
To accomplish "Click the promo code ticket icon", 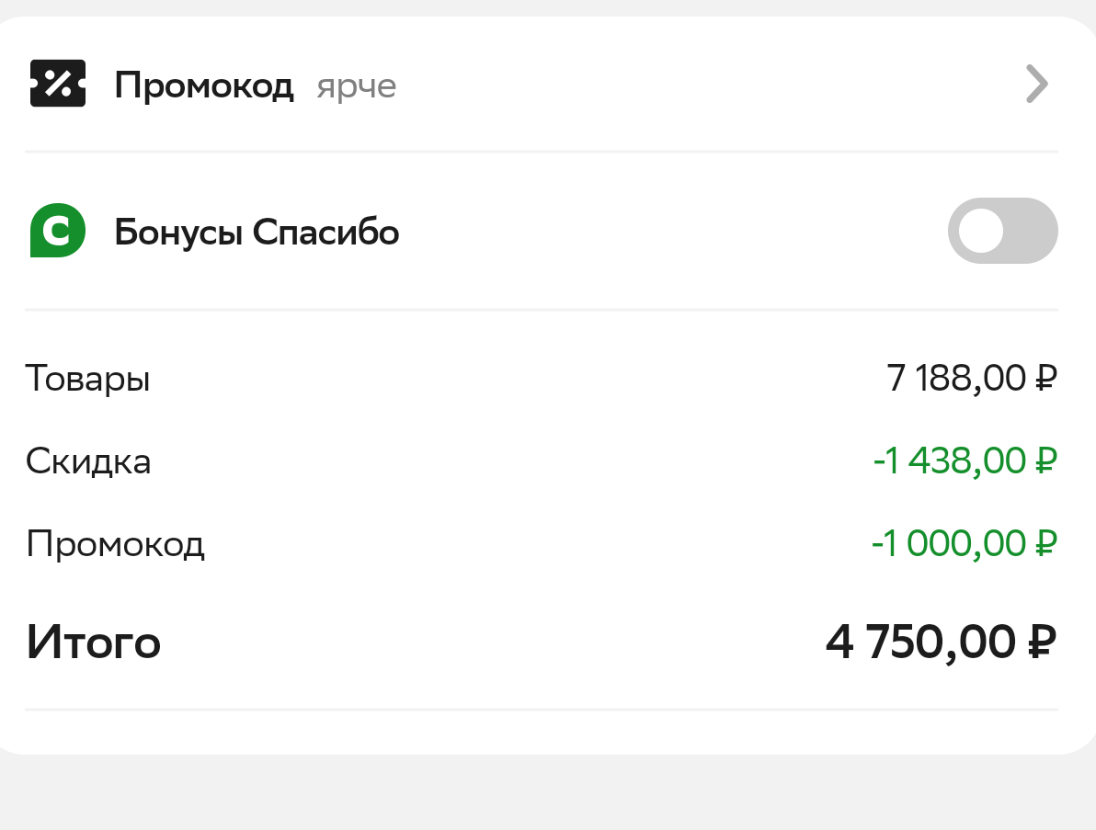I will (x=58, y=83).
